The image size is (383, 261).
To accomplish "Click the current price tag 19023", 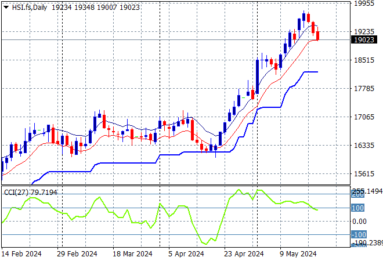I will coord(364,39).
